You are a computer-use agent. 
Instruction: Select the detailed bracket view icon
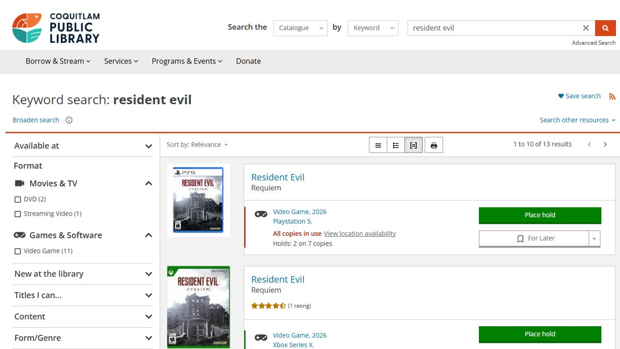[x=413, y=145]
